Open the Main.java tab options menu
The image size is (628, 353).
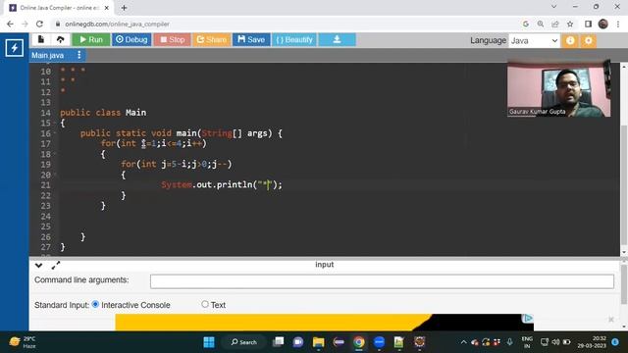[x=78, y=55]
